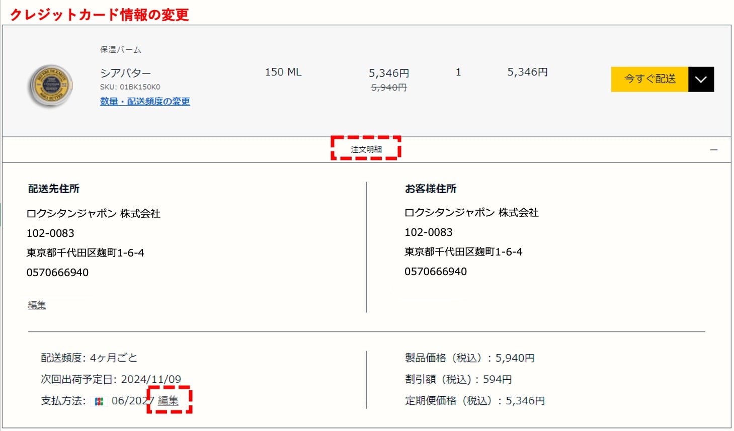Screen dimensions: 734x431
Task: Click the discounted unit price 5,346円 above 5,940円
Action: pyautogui.click(x=389, y=73)
